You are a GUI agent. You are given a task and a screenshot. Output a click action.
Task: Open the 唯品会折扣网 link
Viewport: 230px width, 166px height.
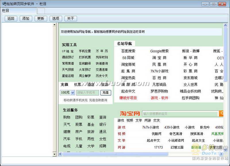pos(190,91)
